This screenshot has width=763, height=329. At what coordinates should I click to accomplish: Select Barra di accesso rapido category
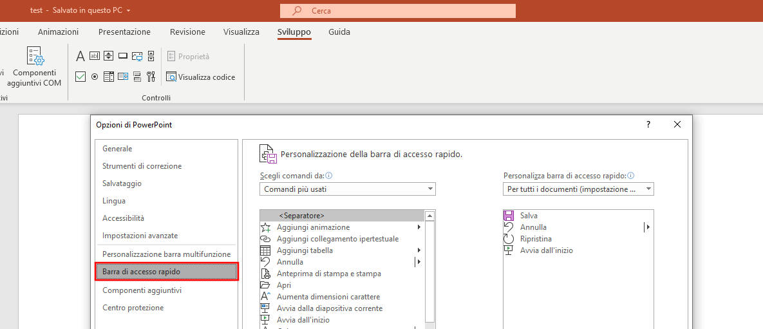tap(166, 272)
